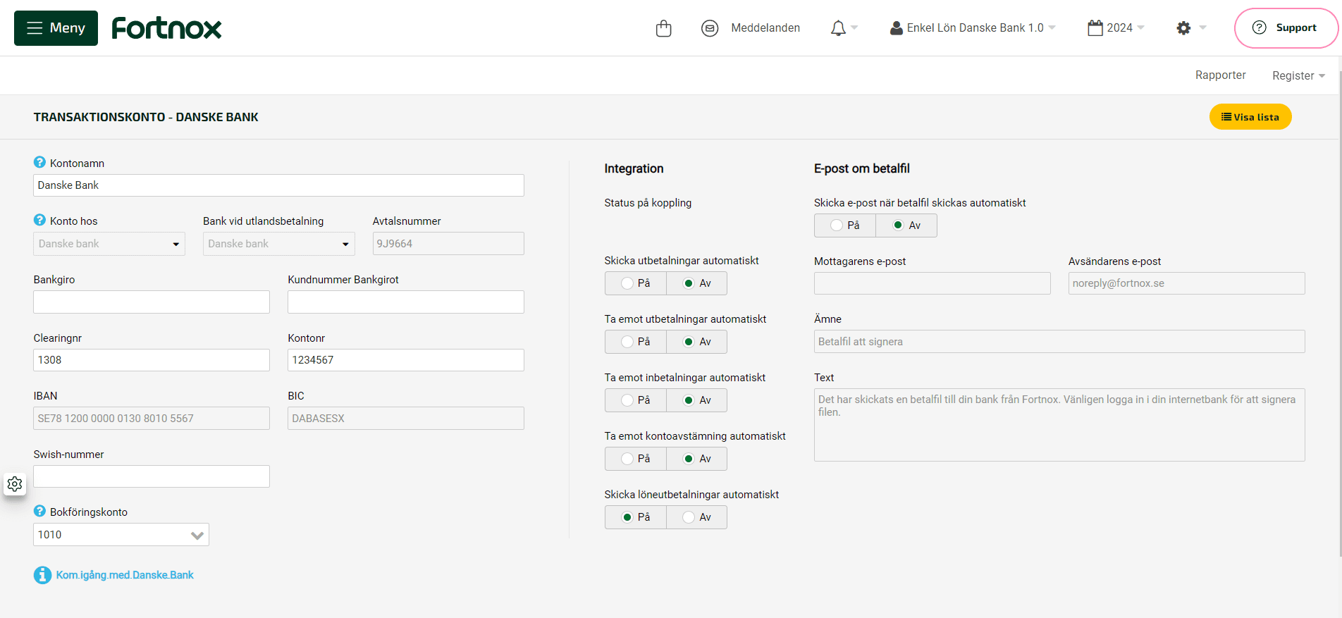This screenshot has height=618, width=1342.
Task: Turn Ta emot utbetalningar automatiskt På
Action: 636,342
